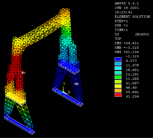The width and height of the screenshot is (153, 138).
Task: Click the cyan legend color swatch
Action: 118,68
